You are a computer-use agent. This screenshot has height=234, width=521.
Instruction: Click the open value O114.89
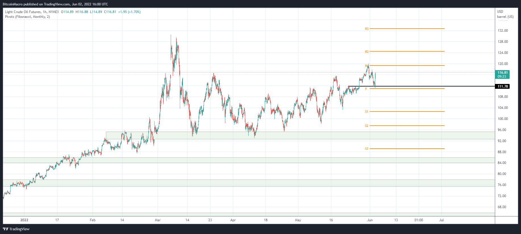(x=67, y=12)
